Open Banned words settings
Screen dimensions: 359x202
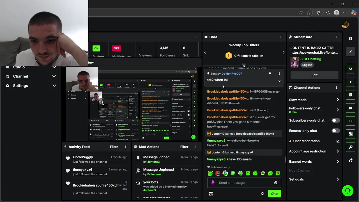point(314,162)
